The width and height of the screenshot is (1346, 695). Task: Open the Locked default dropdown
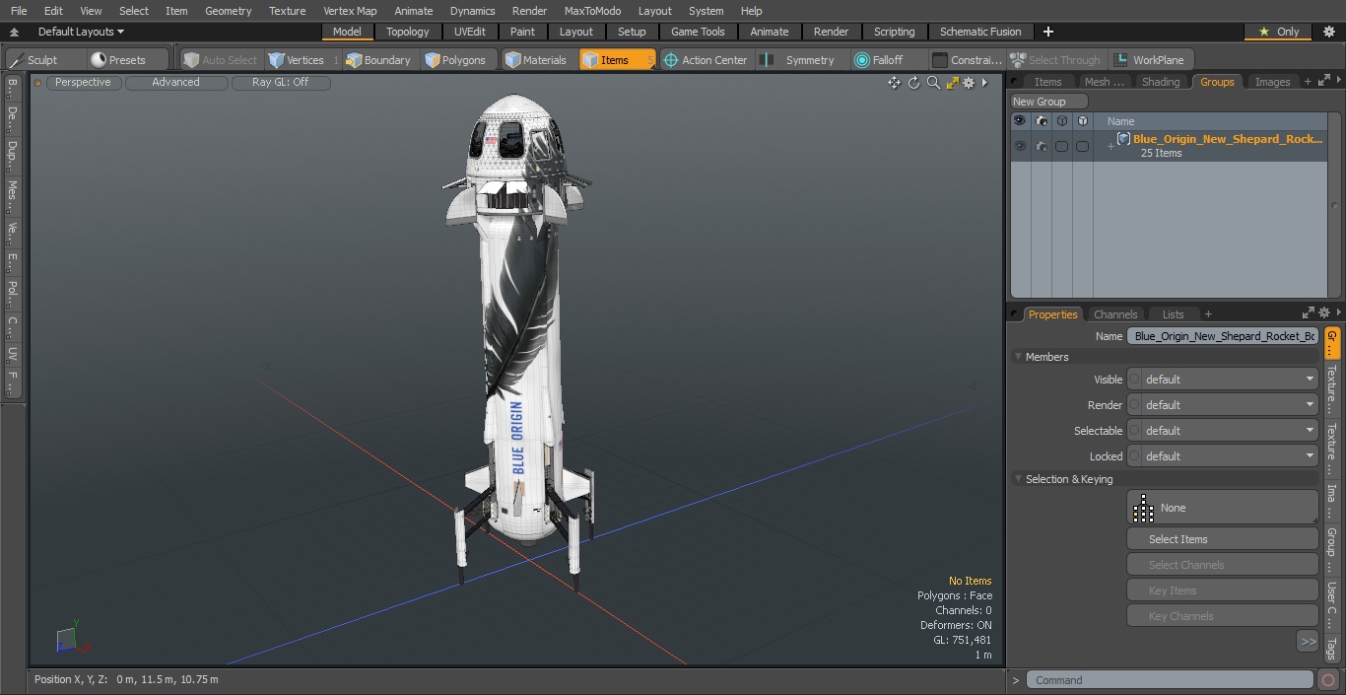click(1223, 456)
